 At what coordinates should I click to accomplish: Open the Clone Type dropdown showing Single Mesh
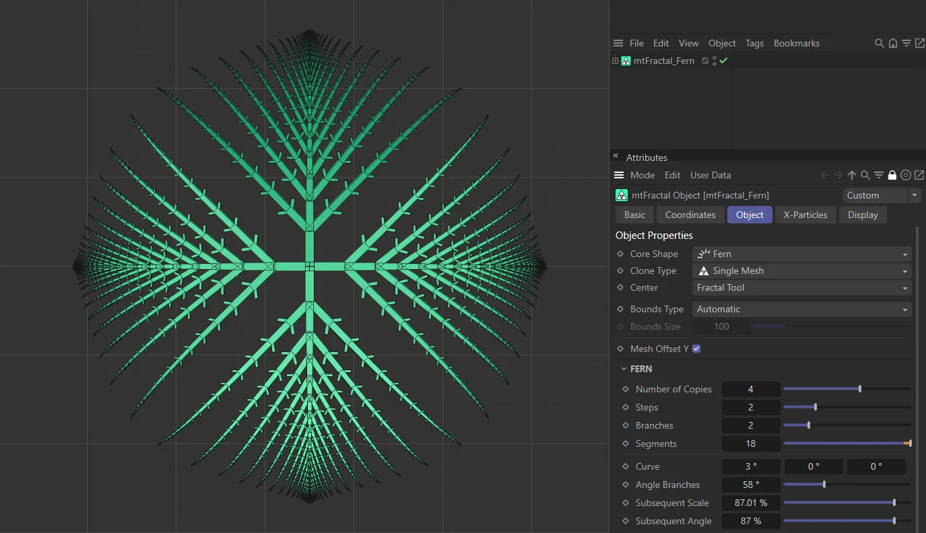tap(801, 271)
